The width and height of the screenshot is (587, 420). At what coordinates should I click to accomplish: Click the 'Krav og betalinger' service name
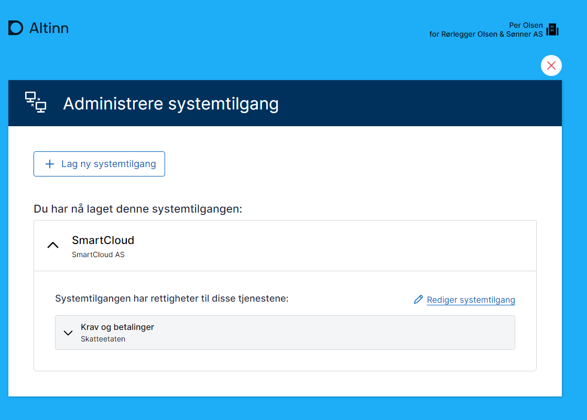point(117,327)
